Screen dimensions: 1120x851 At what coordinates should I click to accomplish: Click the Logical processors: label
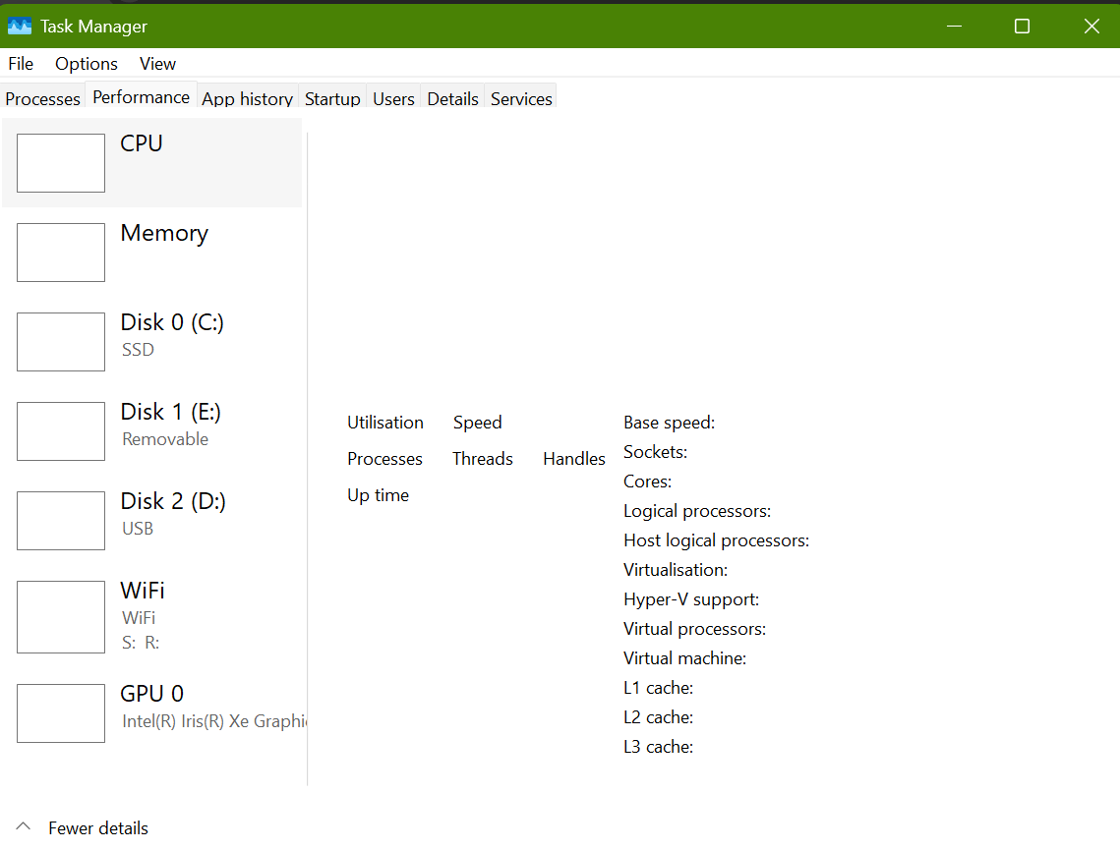pyautogui.click(x=697, y=511)
